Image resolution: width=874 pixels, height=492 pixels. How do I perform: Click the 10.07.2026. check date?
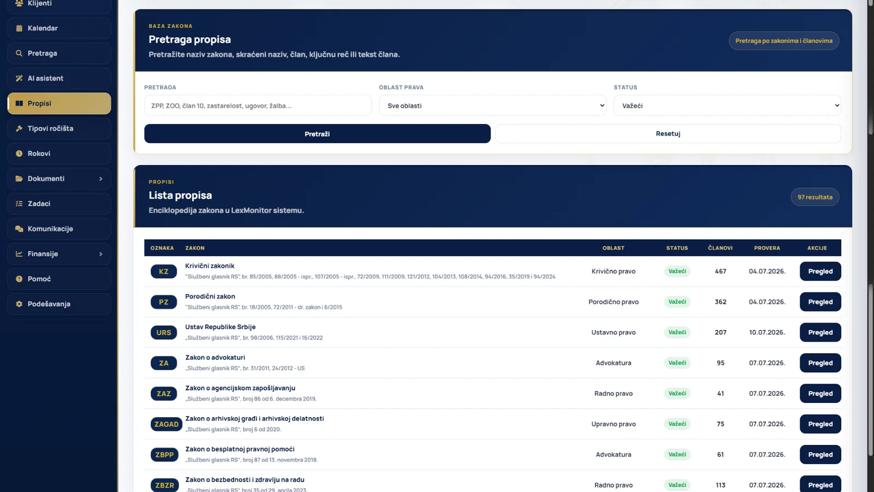click(x=767, y=333)
